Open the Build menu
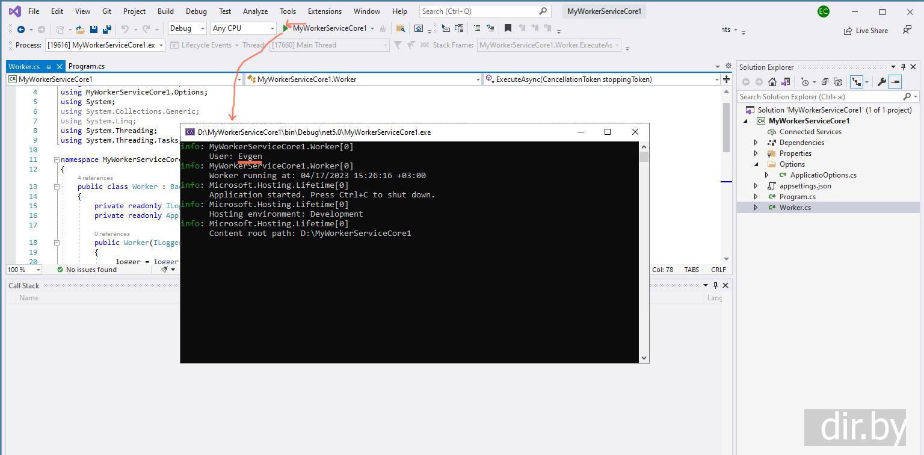The image size is (924, 455). [x=165, y=11]
